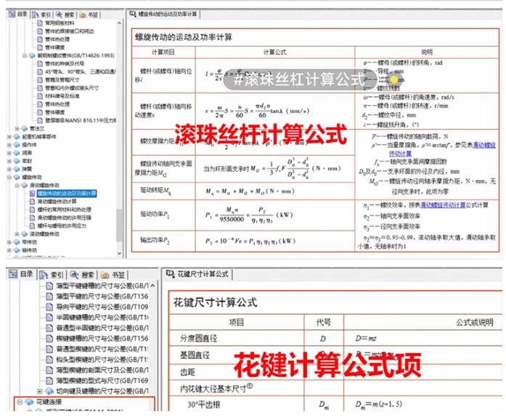Click the 书签 folder icon in the 花键 window
506x419 pixels.
click(105, 275)
